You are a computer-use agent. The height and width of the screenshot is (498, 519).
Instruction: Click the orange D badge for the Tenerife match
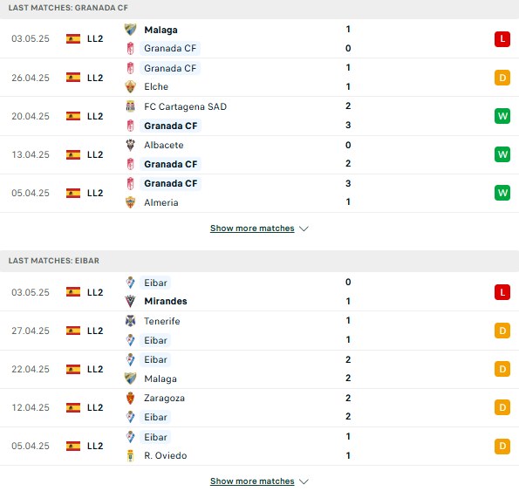click(502, 331)
